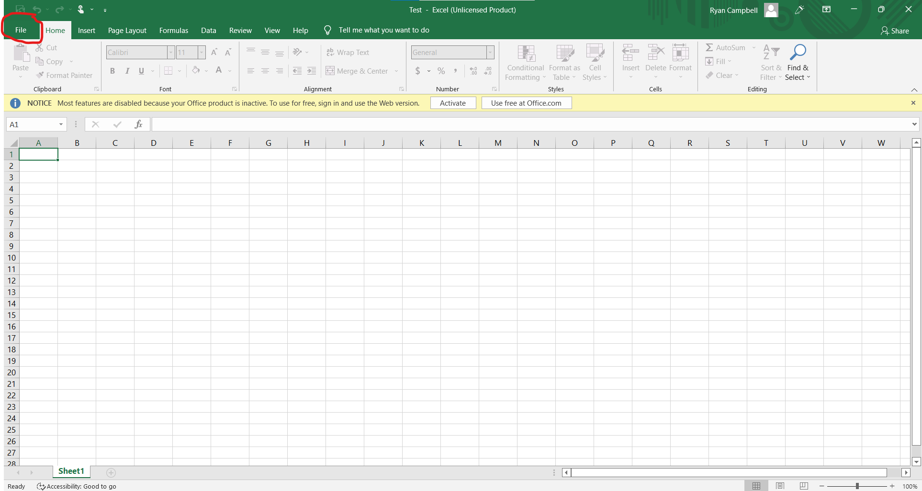Image resolution: width=922 pixels, height=491 pixels.
Task: Toggle Middle Align
Action: click(265, 52)
